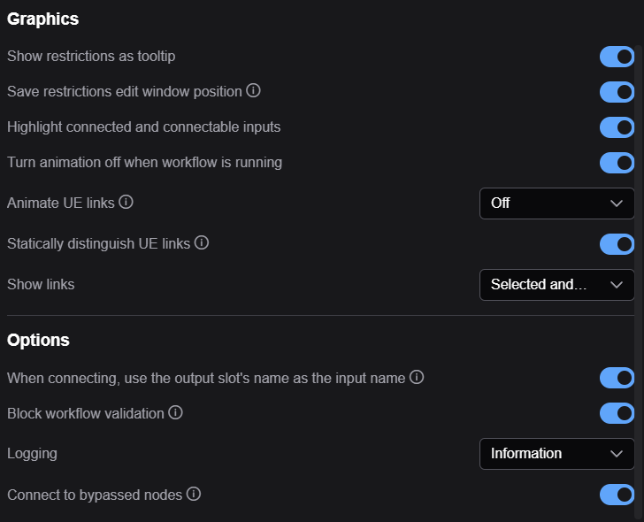
Task: Click info icon beside Save restrictions edit window position
Action: point(253,90)
